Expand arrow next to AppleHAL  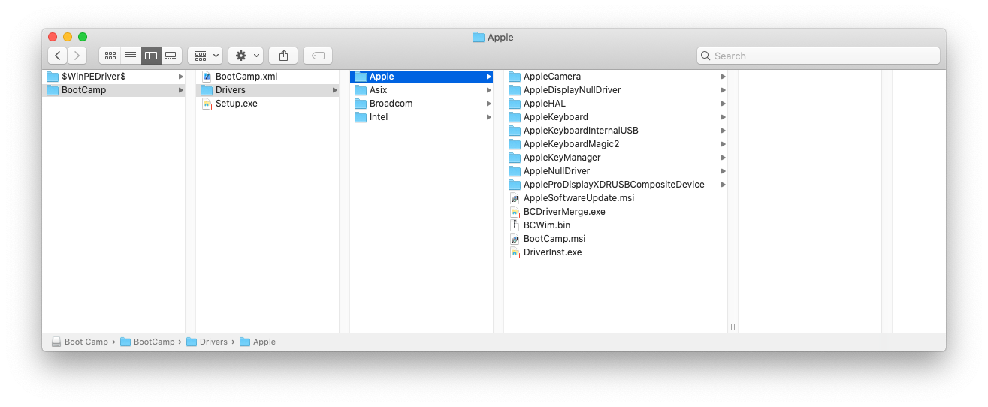coord(723,104)
